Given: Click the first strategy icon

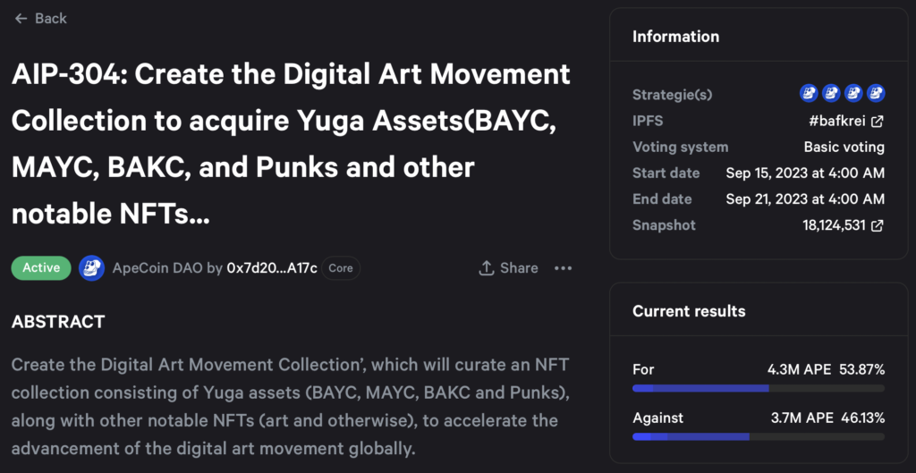Looking at the screenshot, I should click(x=808, y=93).
